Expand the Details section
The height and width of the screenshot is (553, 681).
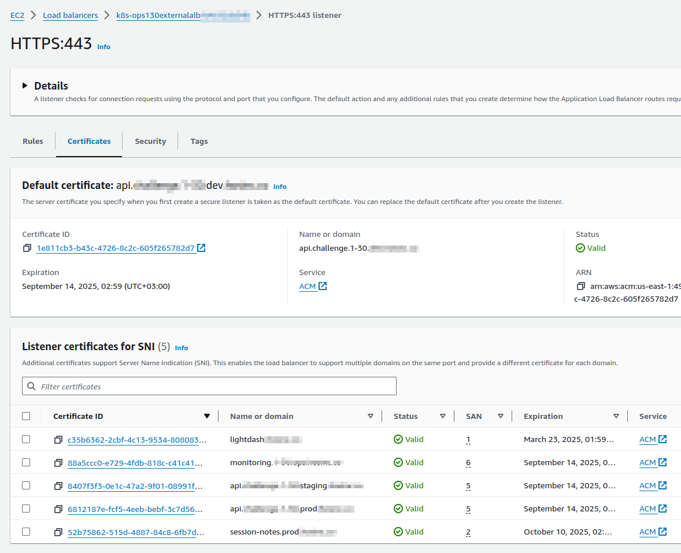click(25, 86)
